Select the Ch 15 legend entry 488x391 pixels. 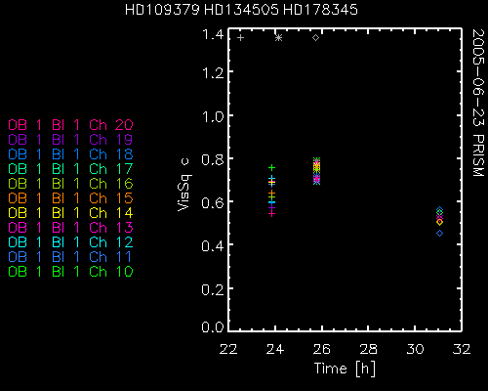70,198
